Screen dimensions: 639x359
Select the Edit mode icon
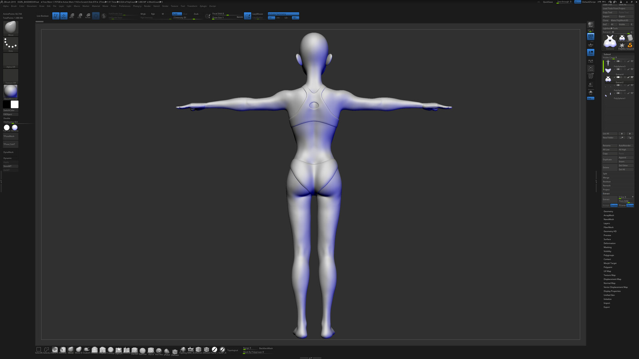click(x=56, y=16)
